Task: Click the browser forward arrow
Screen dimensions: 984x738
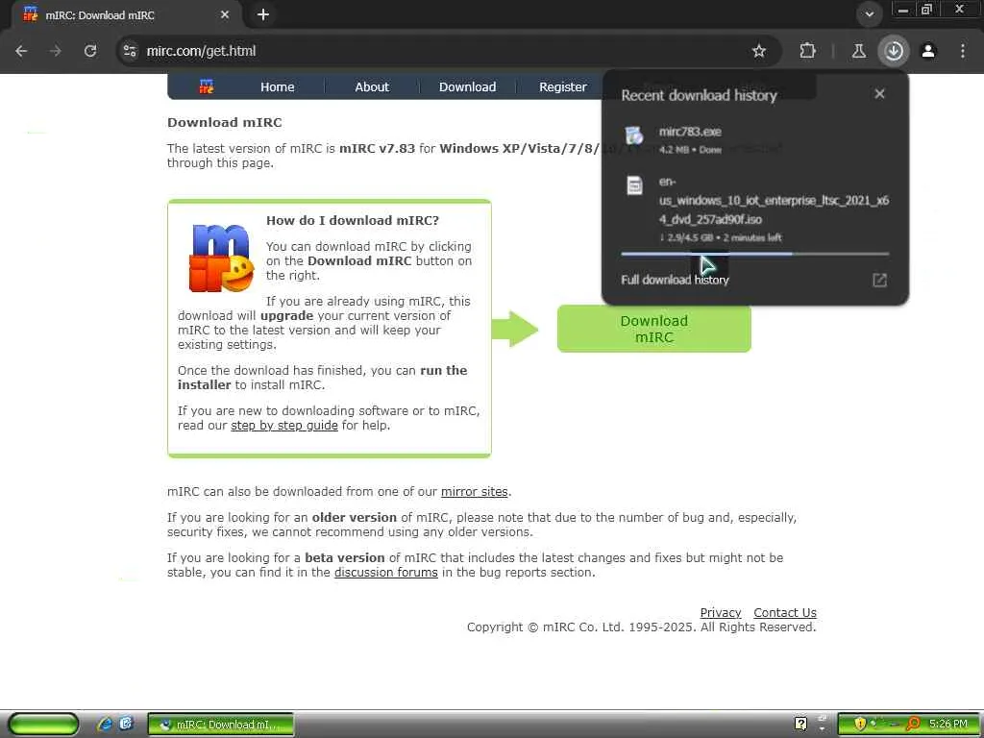Action: tap(56, 51)
